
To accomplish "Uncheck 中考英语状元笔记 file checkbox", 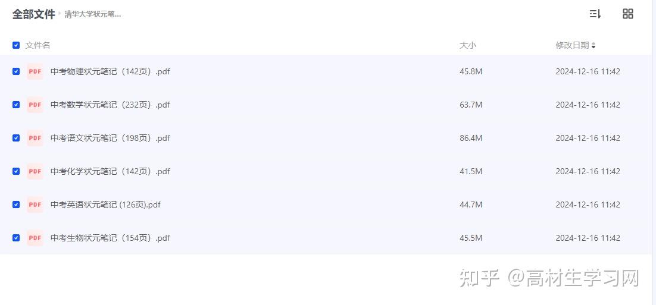I will tap(16, 205).
